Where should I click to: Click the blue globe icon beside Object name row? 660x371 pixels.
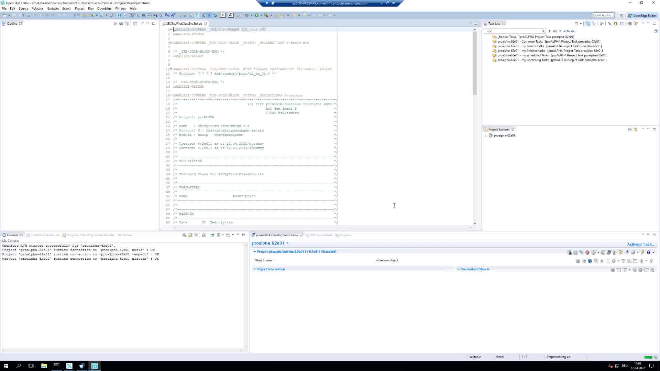[590, 261]
